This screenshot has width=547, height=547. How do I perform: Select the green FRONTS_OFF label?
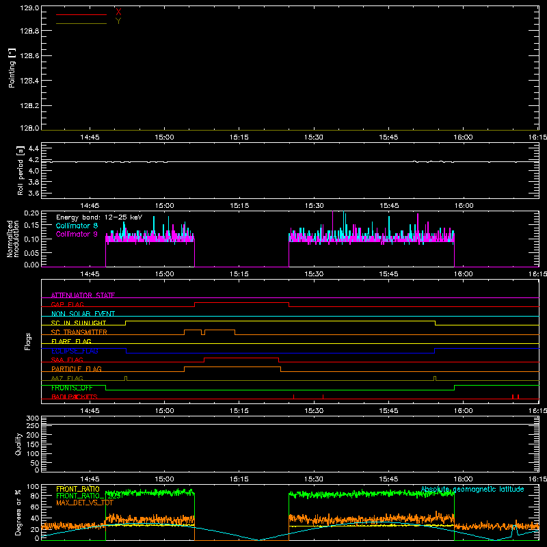(72, 388)
